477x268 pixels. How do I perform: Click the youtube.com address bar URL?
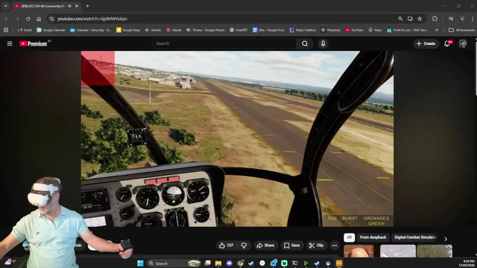[x=92, y=19]
